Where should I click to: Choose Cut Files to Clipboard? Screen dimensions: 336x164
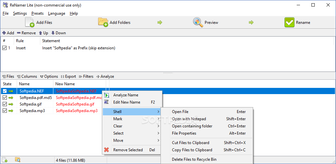(207, 143)
